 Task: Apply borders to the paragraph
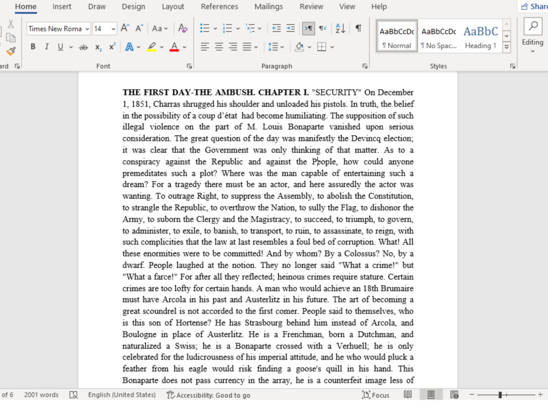coord(322,47)
